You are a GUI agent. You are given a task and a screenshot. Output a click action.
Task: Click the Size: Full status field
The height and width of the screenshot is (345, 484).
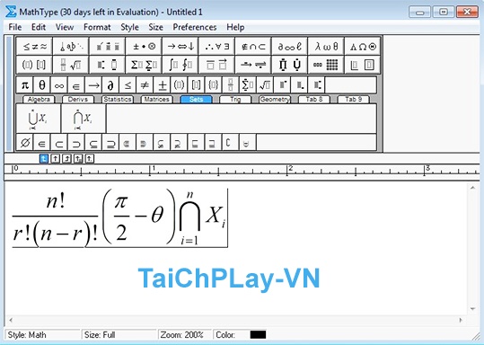(x=119, y=335)
